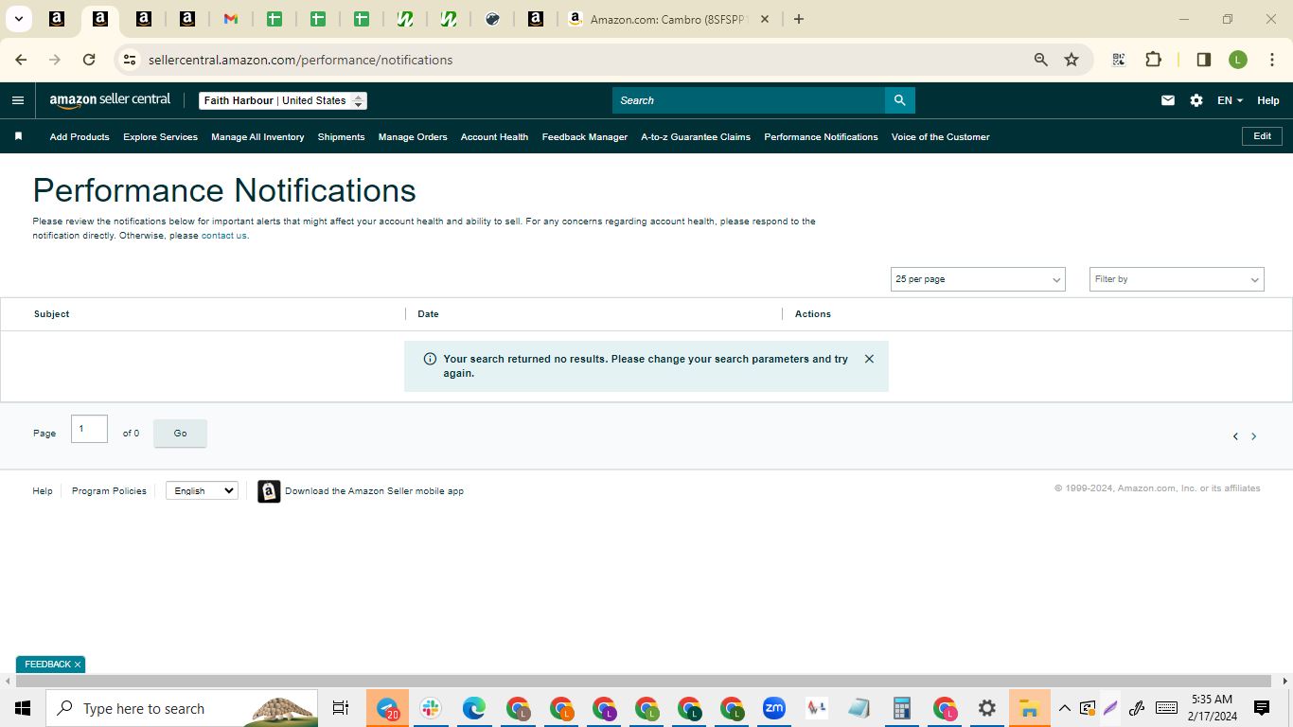Toggle the browser side panel
The image size is (1293, 727).
pos(1204,60)
